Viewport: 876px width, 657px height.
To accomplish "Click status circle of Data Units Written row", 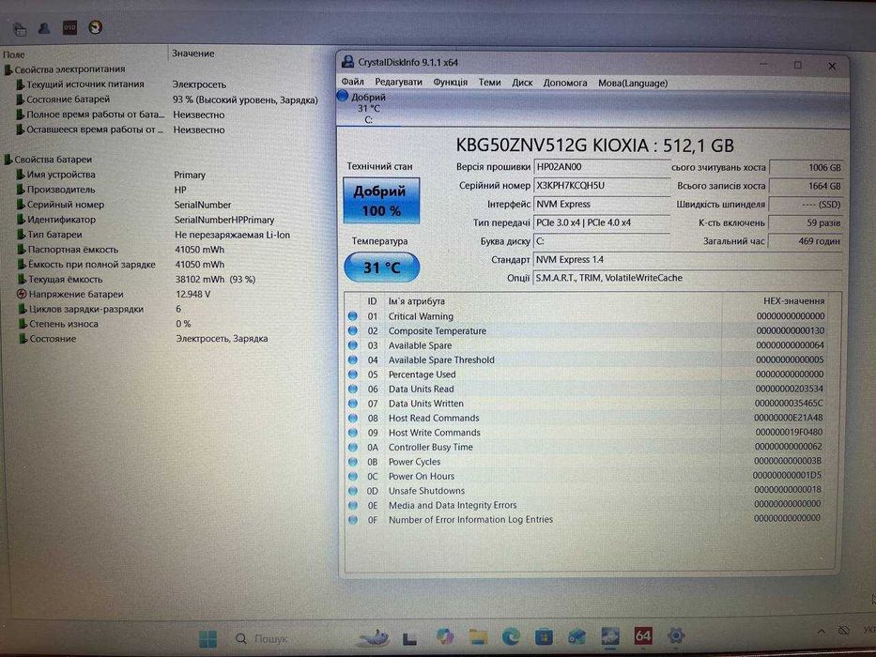I will (352, 404).
